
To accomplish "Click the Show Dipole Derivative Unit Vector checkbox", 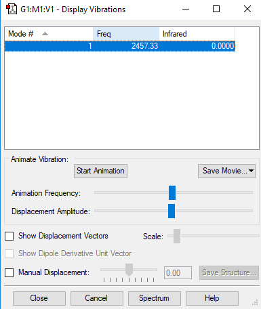I will [x=9, y=253].
